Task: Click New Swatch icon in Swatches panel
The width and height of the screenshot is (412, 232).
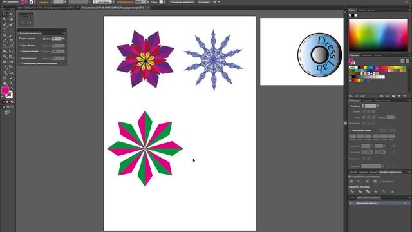Action: tap(399, 96)
